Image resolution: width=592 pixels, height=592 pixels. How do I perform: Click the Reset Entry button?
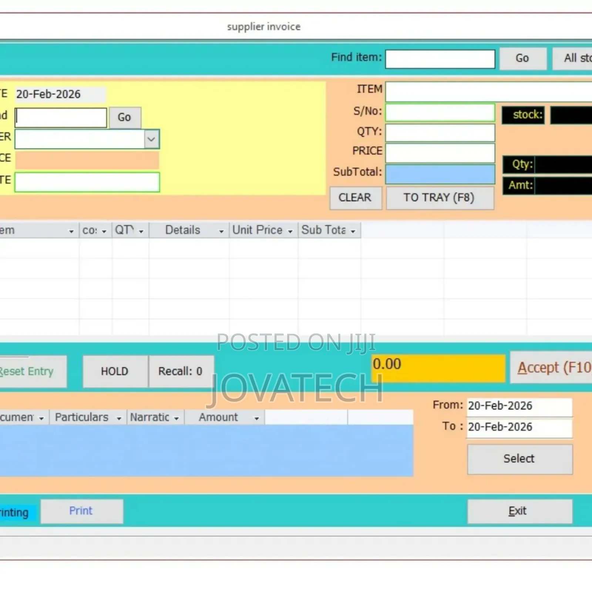click(x=33, y=371)
